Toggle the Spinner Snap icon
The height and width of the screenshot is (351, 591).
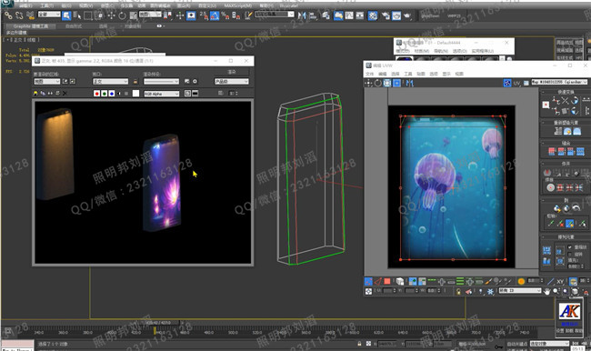(x=236, y=15)
